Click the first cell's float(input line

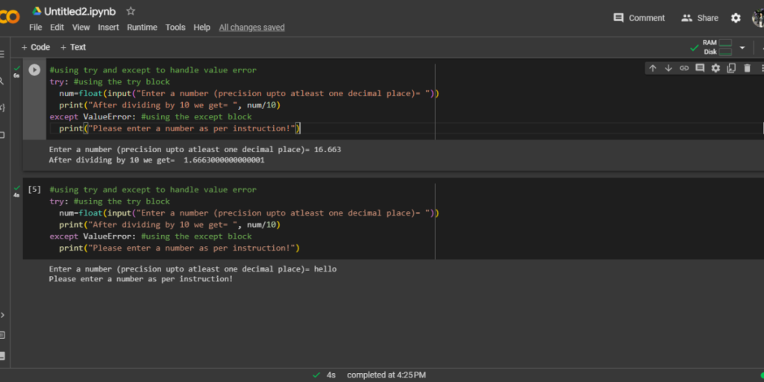[249, 93]
